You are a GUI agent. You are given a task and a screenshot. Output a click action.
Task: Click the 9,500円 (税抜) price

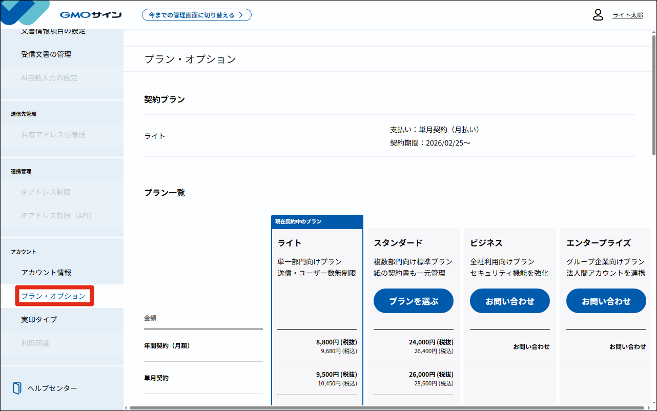(337, 375)
